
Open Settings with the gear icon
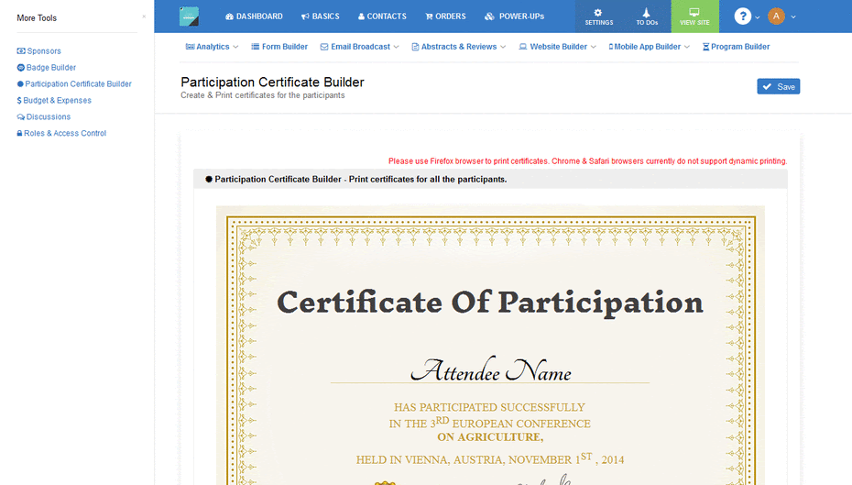pyautogui.click(x=599, y=17)
